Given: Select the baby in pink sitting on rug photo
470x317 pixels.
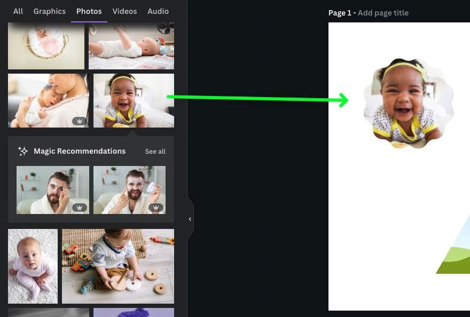Looking at the screenshot, I should [33, 266].
